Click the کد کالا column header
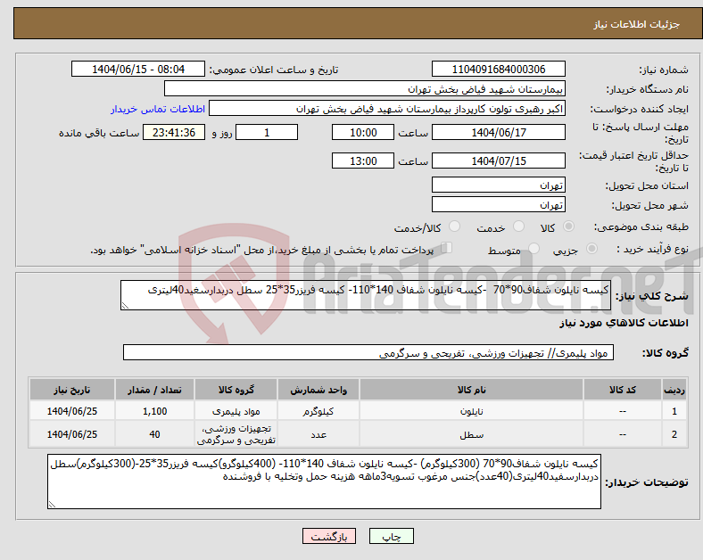Image resolution: width=703 pixels, height=560 pixels. (623, 390)
